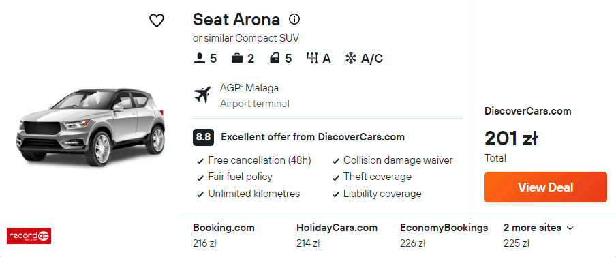Select the HolidayCars.com offer for 214 zł

(337, 235)
